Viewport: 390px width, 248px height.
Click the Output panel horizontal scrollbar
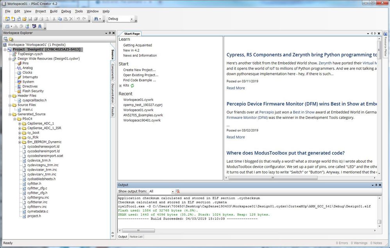[x=139, y=230]
